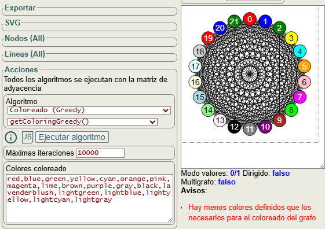The width and height of the screenshot is (325, 229).
Task: Select the red node 19
Action: point(209,38)
